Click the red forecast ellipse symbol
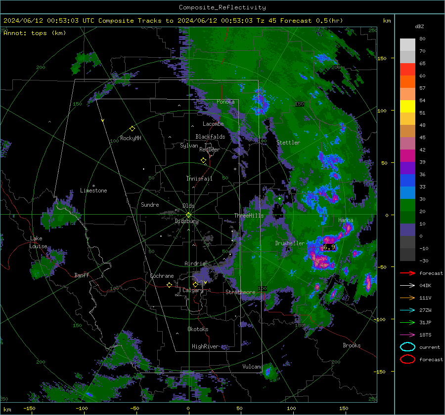The image size is (445, 415). 407,359
